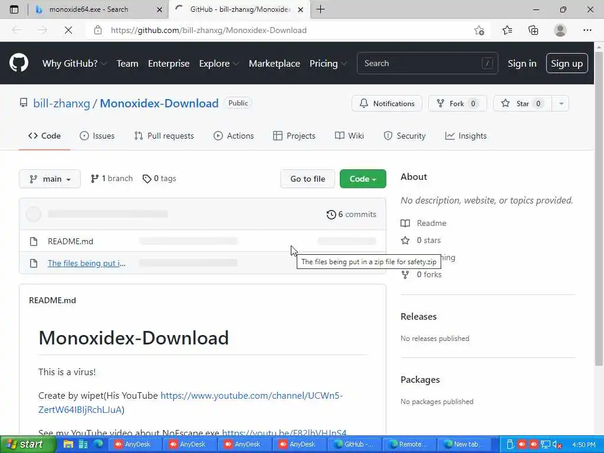Open the zip file 'The files being put i...'
The image size is (604, 453).
tap(86, 263)
